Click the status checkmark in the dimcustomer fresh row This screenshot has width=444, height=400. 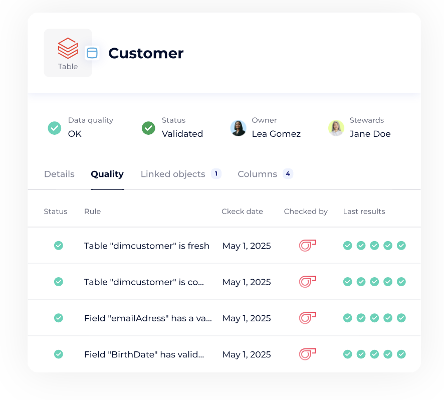point(59,246)
